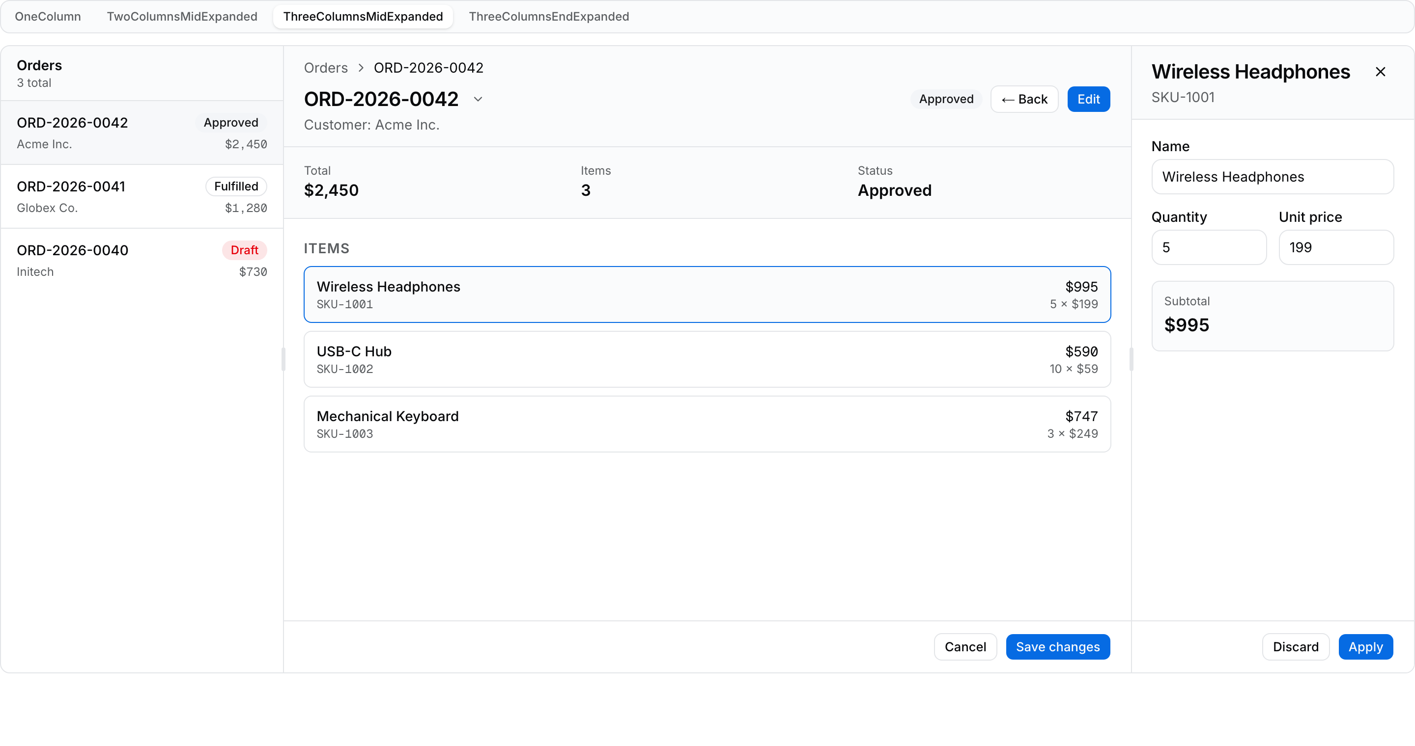The image size is (1415, 746).
Task: Click the '3 × $249' price breakdown
Action: [x=1072, y=433]
